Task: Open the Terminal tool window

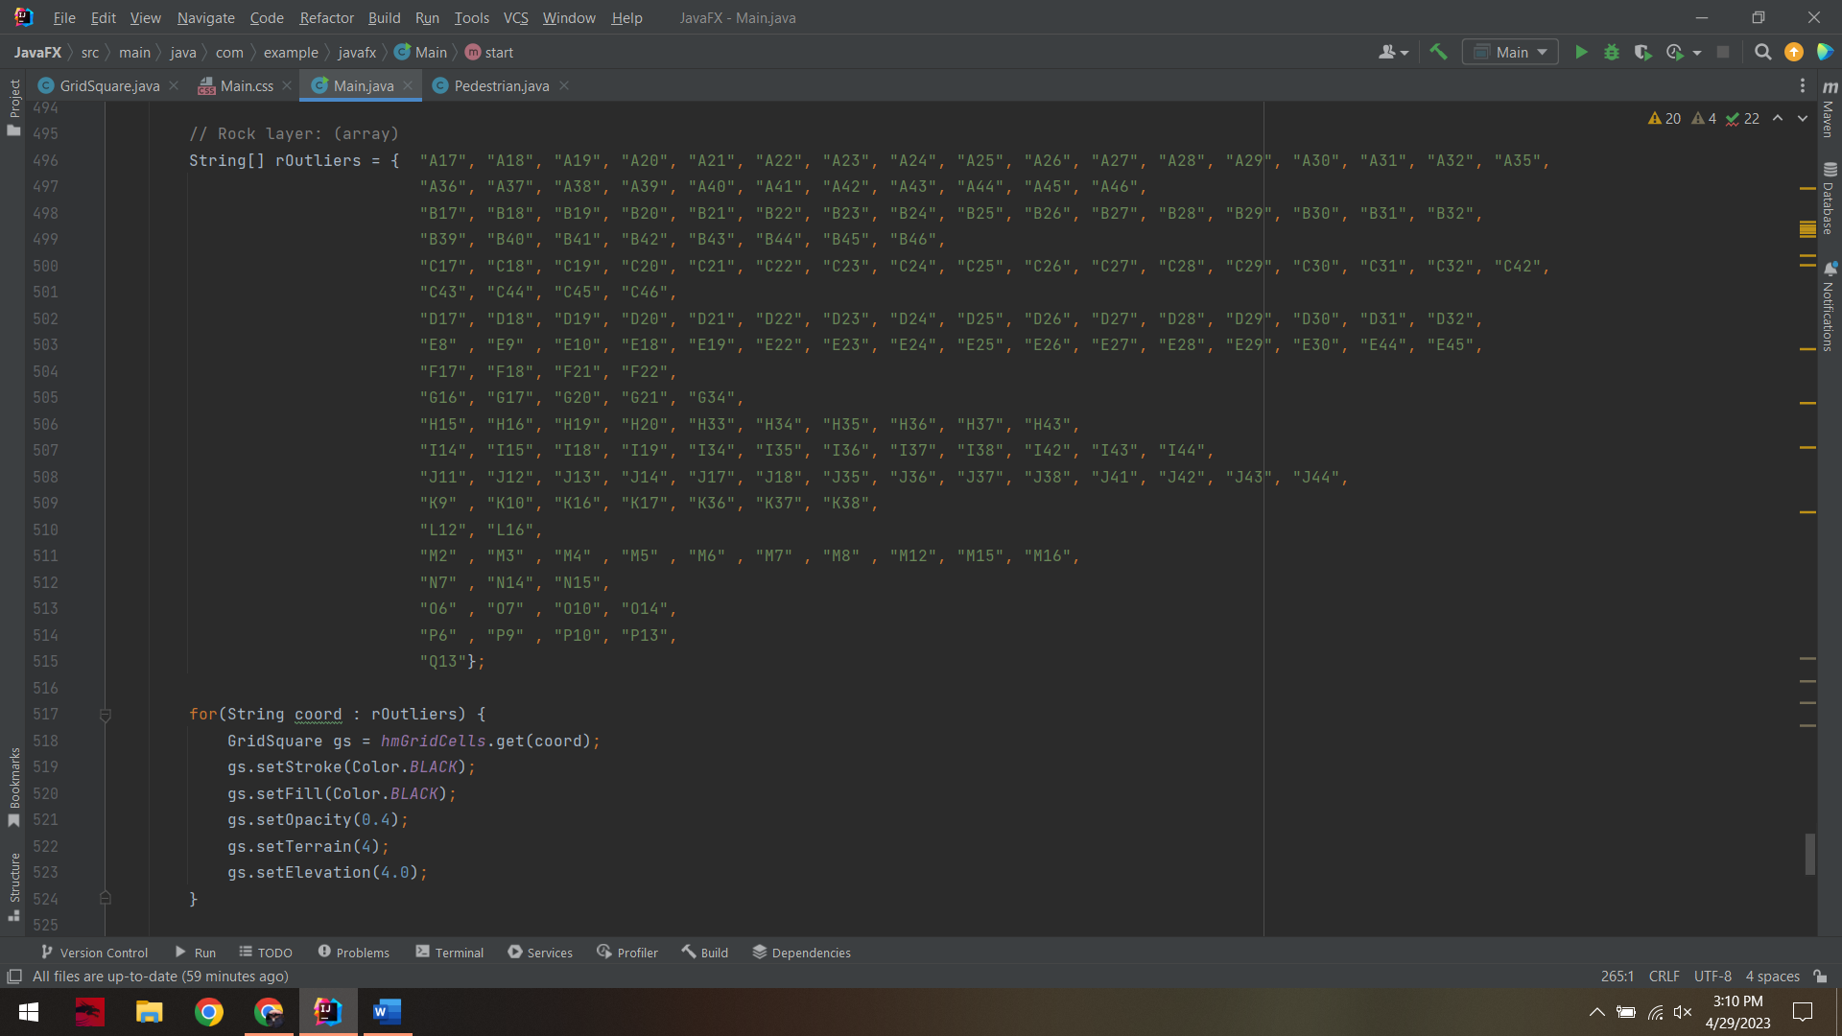Action: point(449,953)
